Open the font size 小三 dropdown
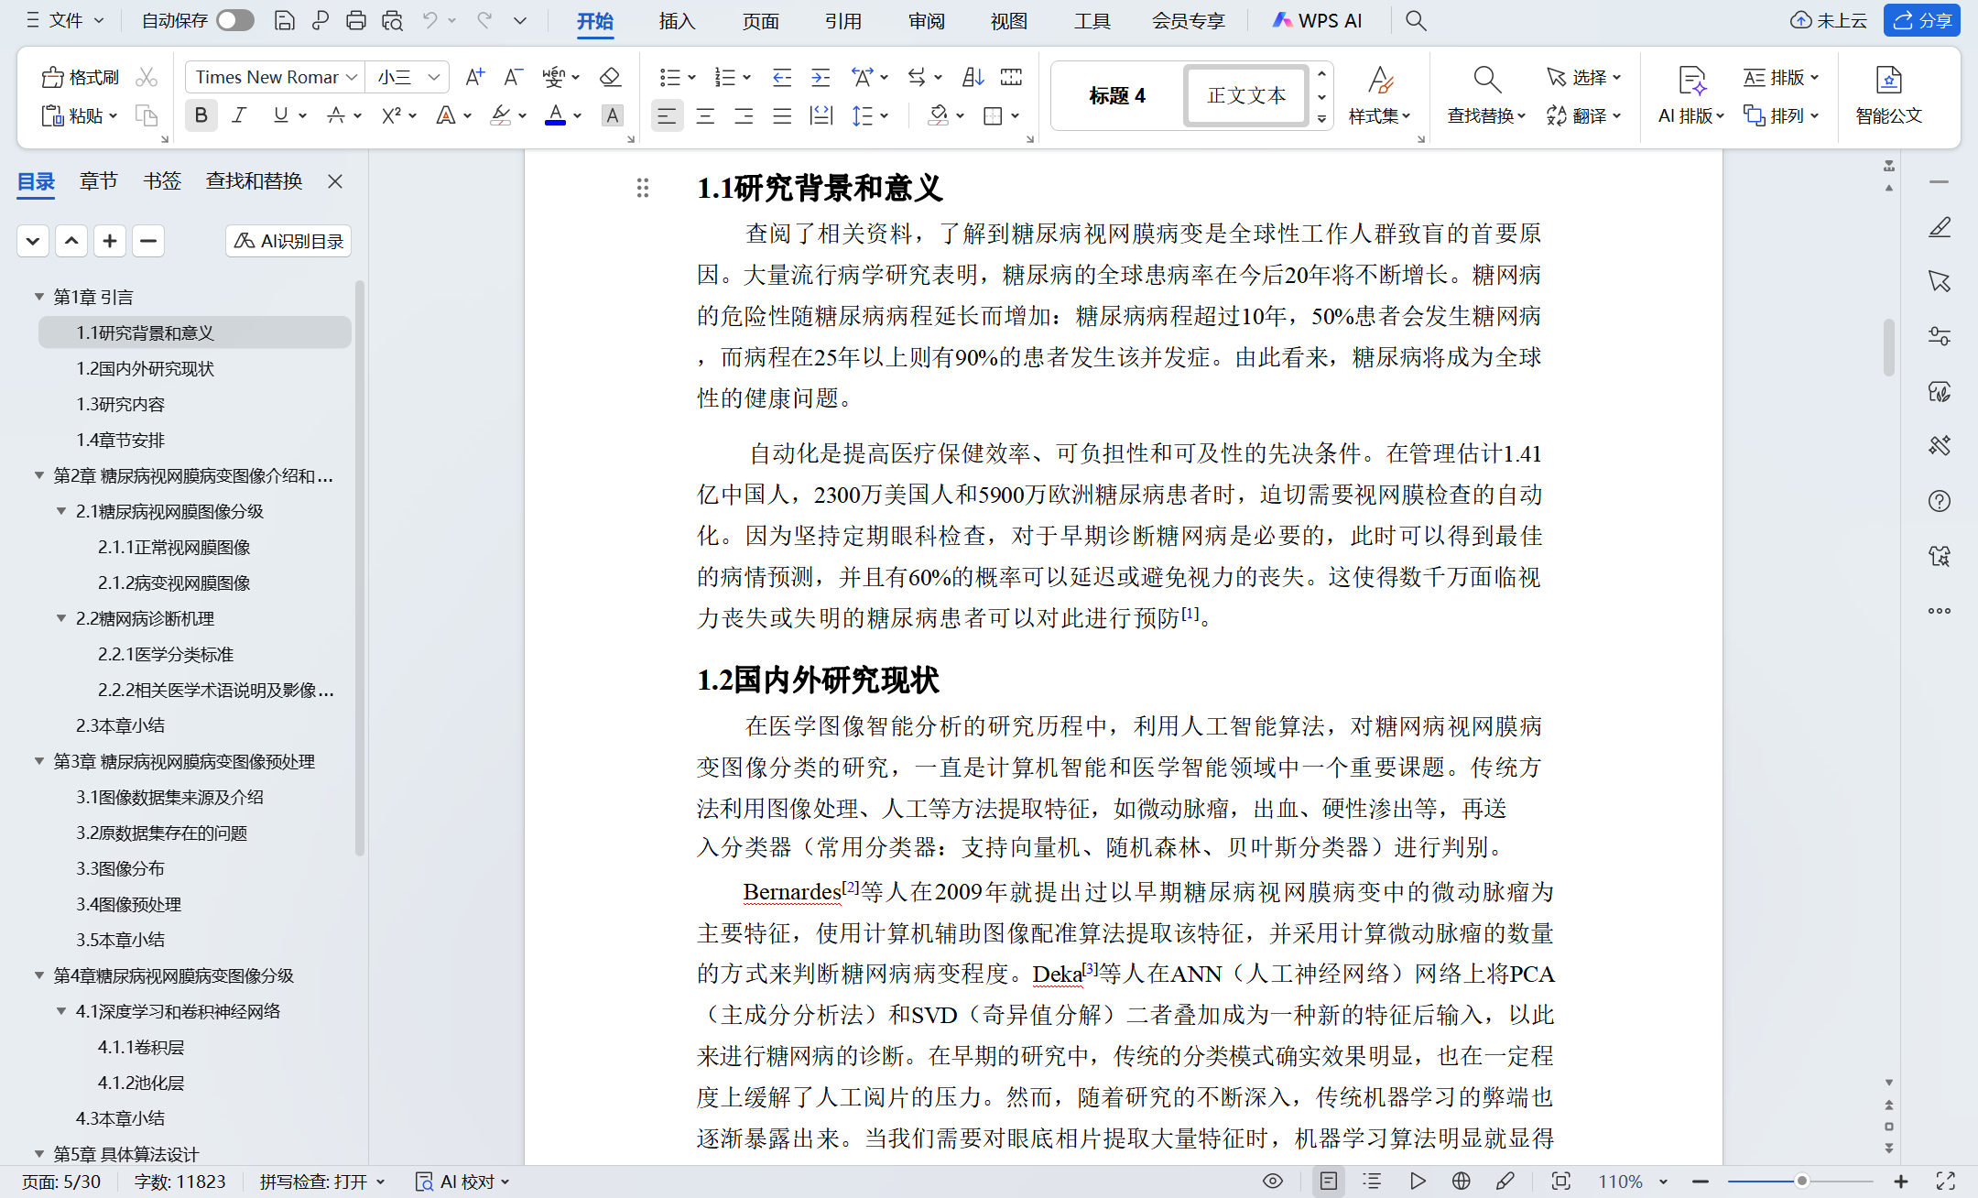The height and width of the screenshot is (1198, 1978). [x=435, y=78]
